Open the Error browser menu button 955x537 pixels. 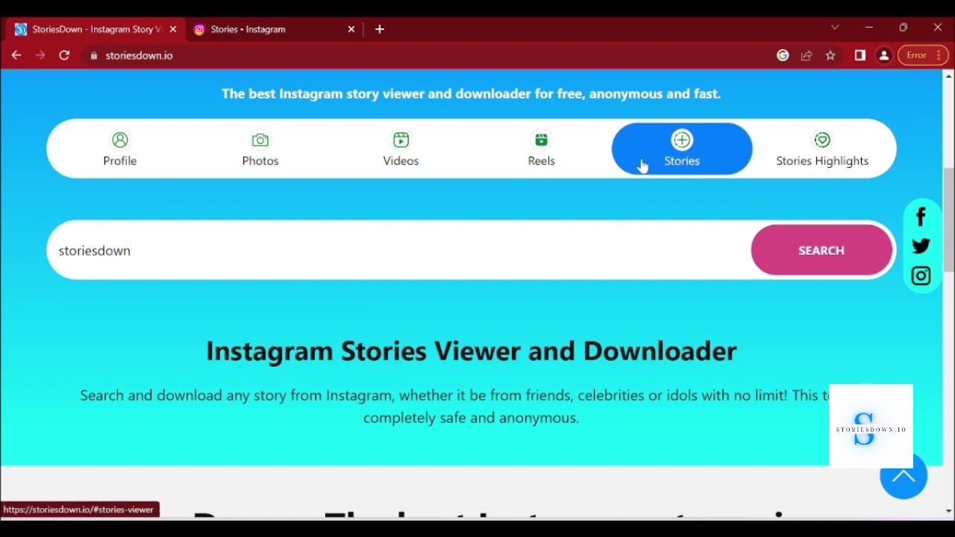click(x=924, y=56)
